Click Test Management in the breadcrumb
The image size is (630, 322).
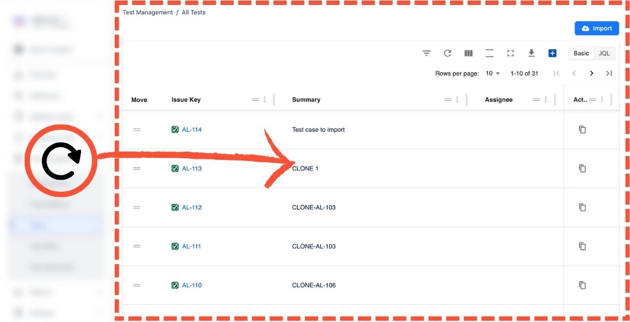pyautogui.click(x=147, y=12)
